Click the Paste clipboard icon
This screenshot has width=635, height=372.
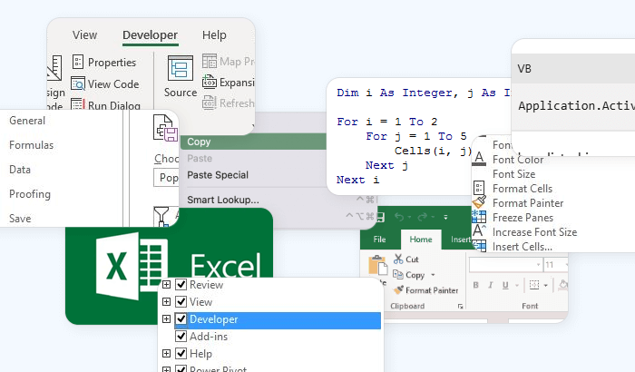[x=377, y=266]
